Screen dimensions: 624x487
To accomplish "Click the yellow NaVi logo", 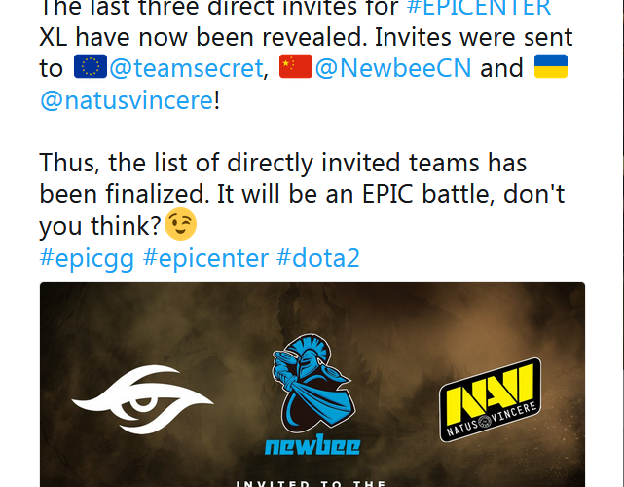I will 491,399.
